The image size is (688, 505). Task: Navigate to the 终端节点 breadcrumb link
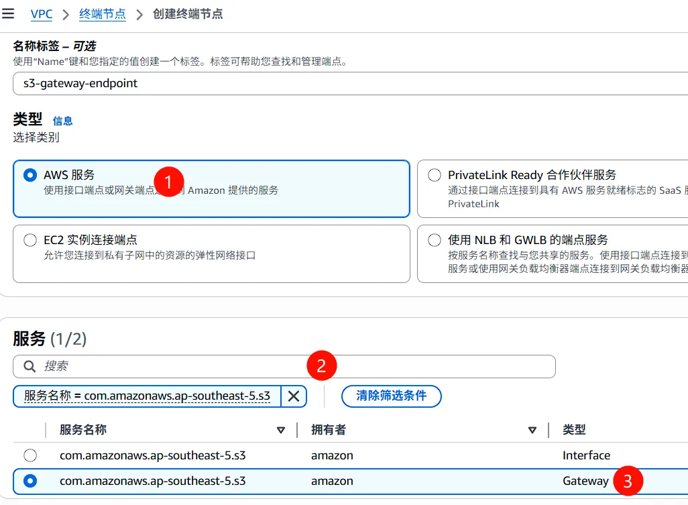pos(103,14)
